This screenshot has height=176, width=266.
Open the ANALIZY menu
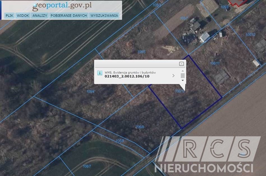(40, 16)
